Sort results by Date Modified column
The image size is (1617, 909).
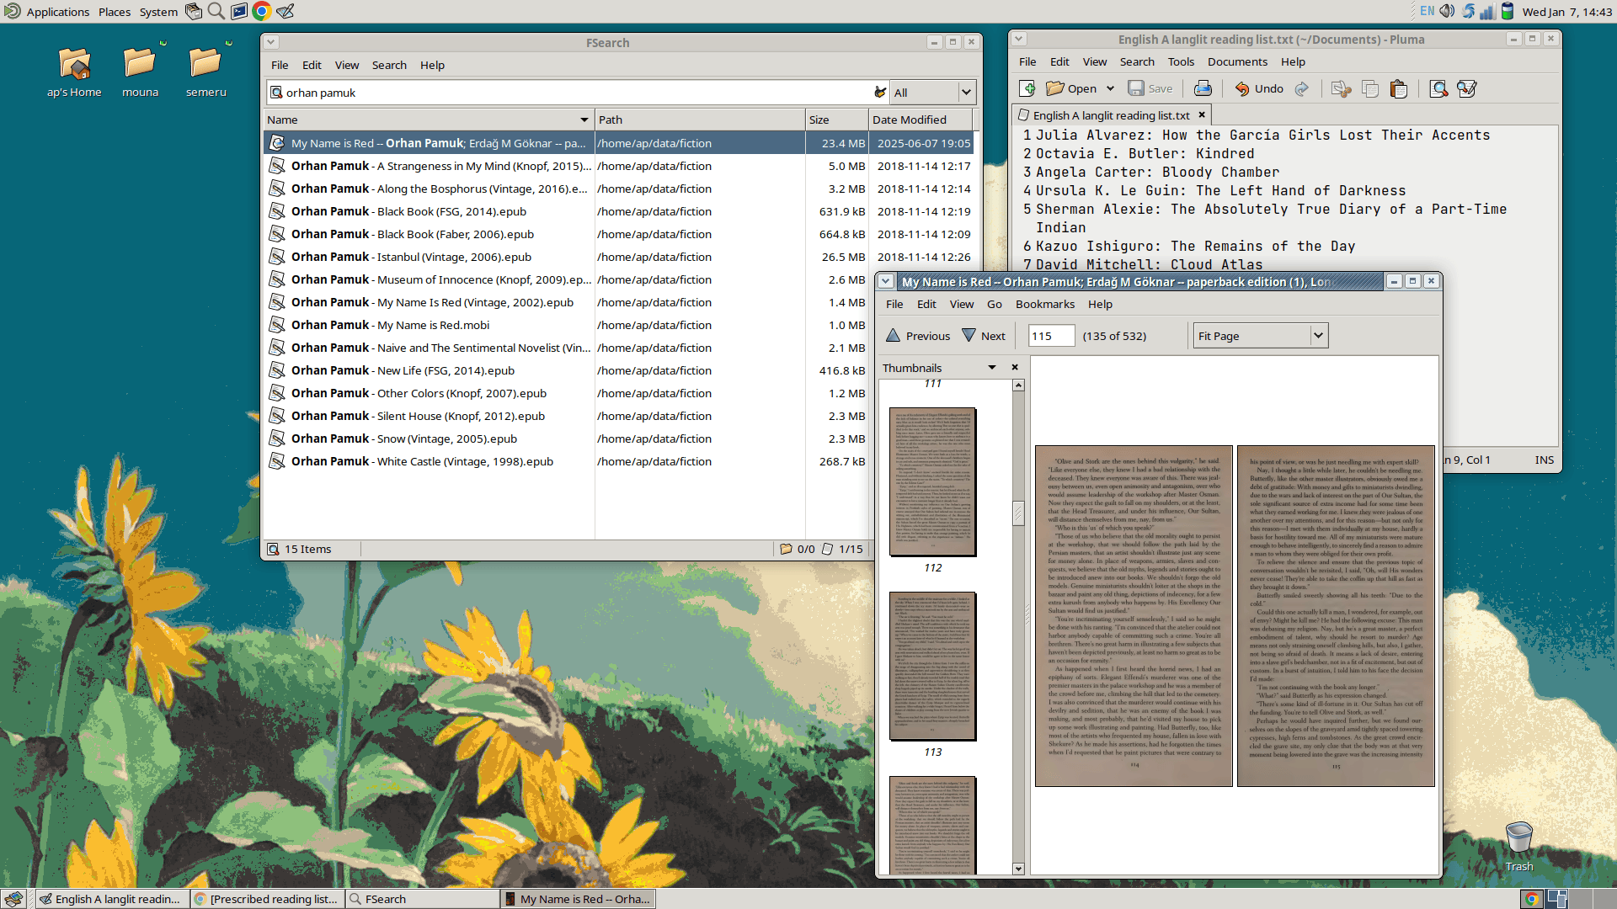(x=910, y=120)
